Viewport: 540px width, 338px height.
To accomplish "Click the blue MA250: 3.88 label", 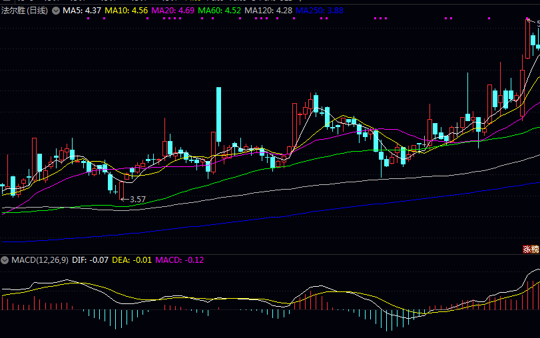I will [x=319, y=11].
